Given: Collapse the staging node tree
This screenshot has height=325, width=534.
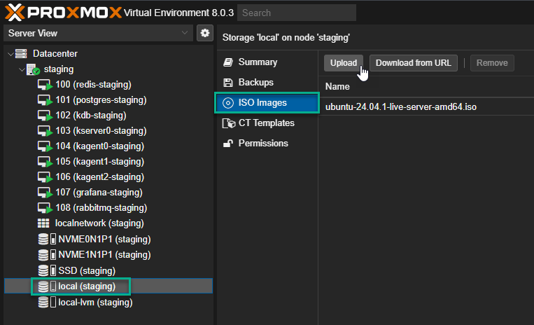Looking at the screenshot, I should click(x=20, y=69).
